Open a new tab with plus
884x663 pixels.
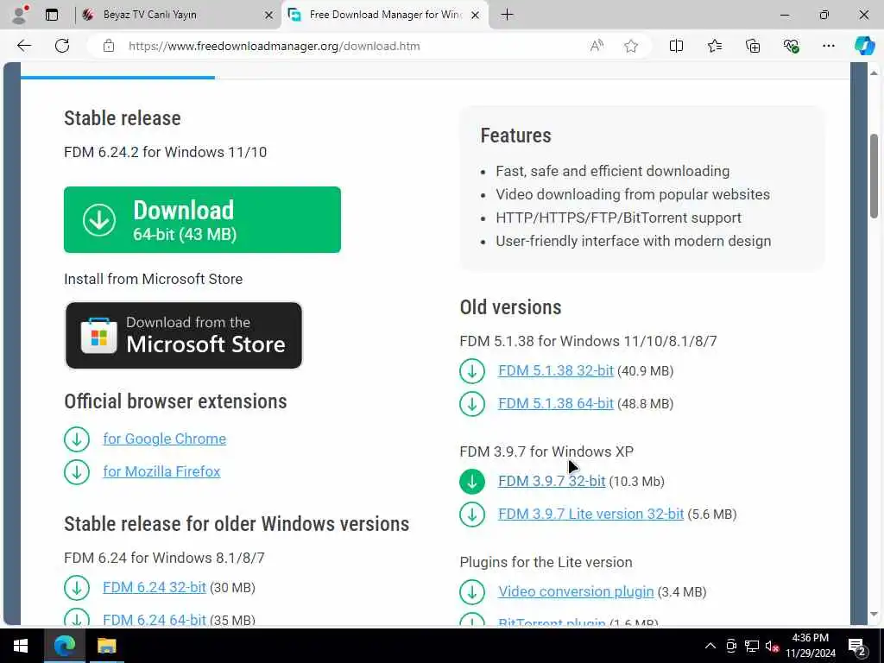point(507,15)
